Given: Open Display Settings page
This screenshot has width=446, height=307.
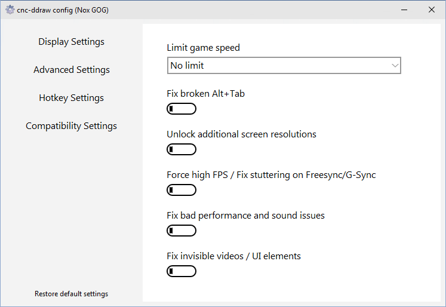Looking at the screenshot, I should point(72,42).
